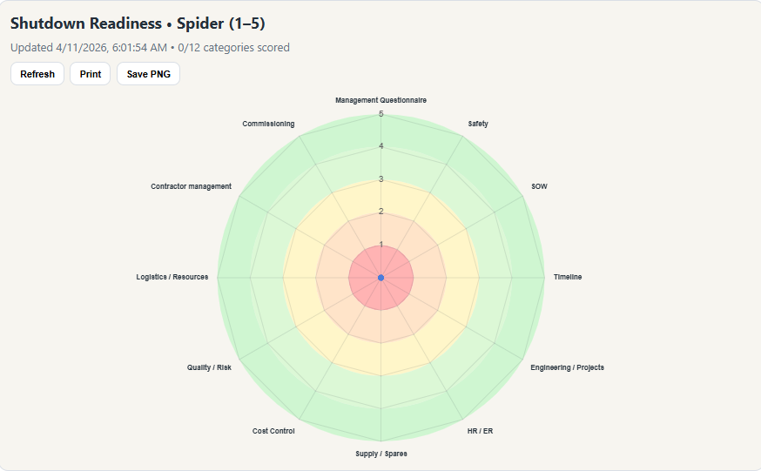The image size is (761, 471).
Task: Select the Supply / Spares label
Action: [x=381, y=454]
